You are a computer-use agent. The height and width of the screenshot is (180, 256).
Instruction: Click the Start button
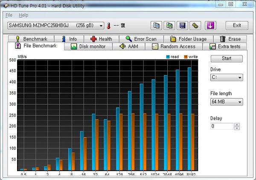click(x=227, y=58)
